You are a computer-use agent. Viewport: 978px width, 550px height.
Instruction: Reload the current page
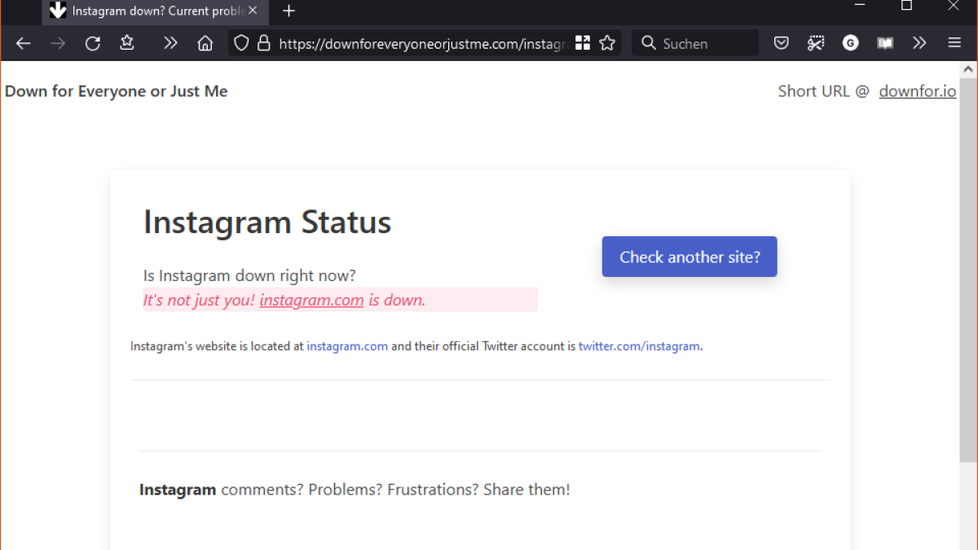(93, 43)
